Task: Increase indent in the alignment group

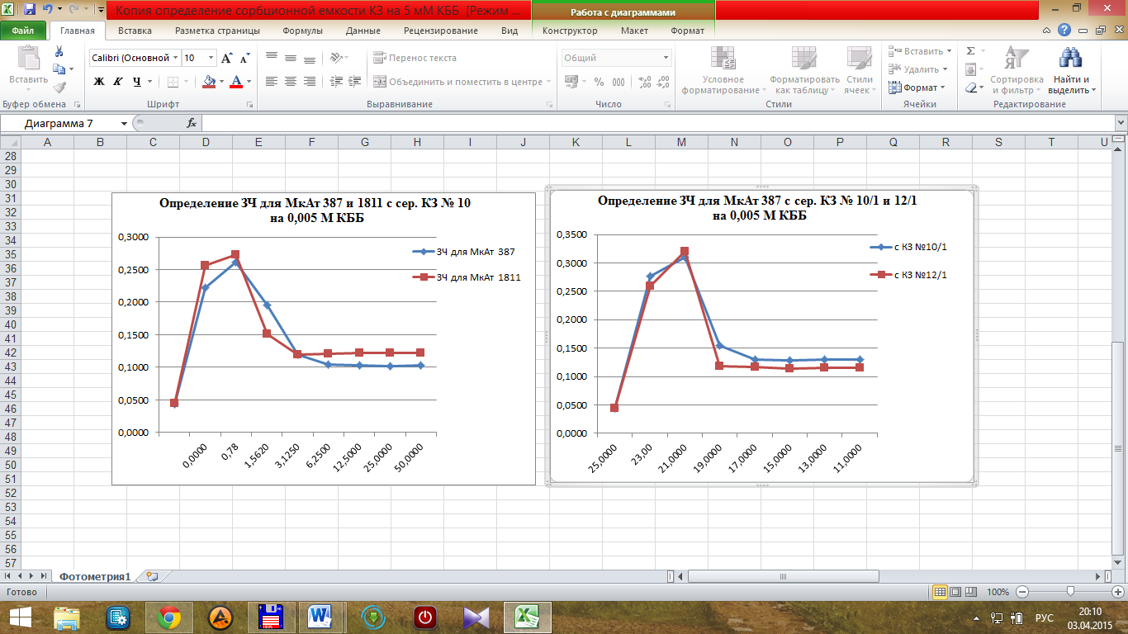Action: tap(354, 82)
